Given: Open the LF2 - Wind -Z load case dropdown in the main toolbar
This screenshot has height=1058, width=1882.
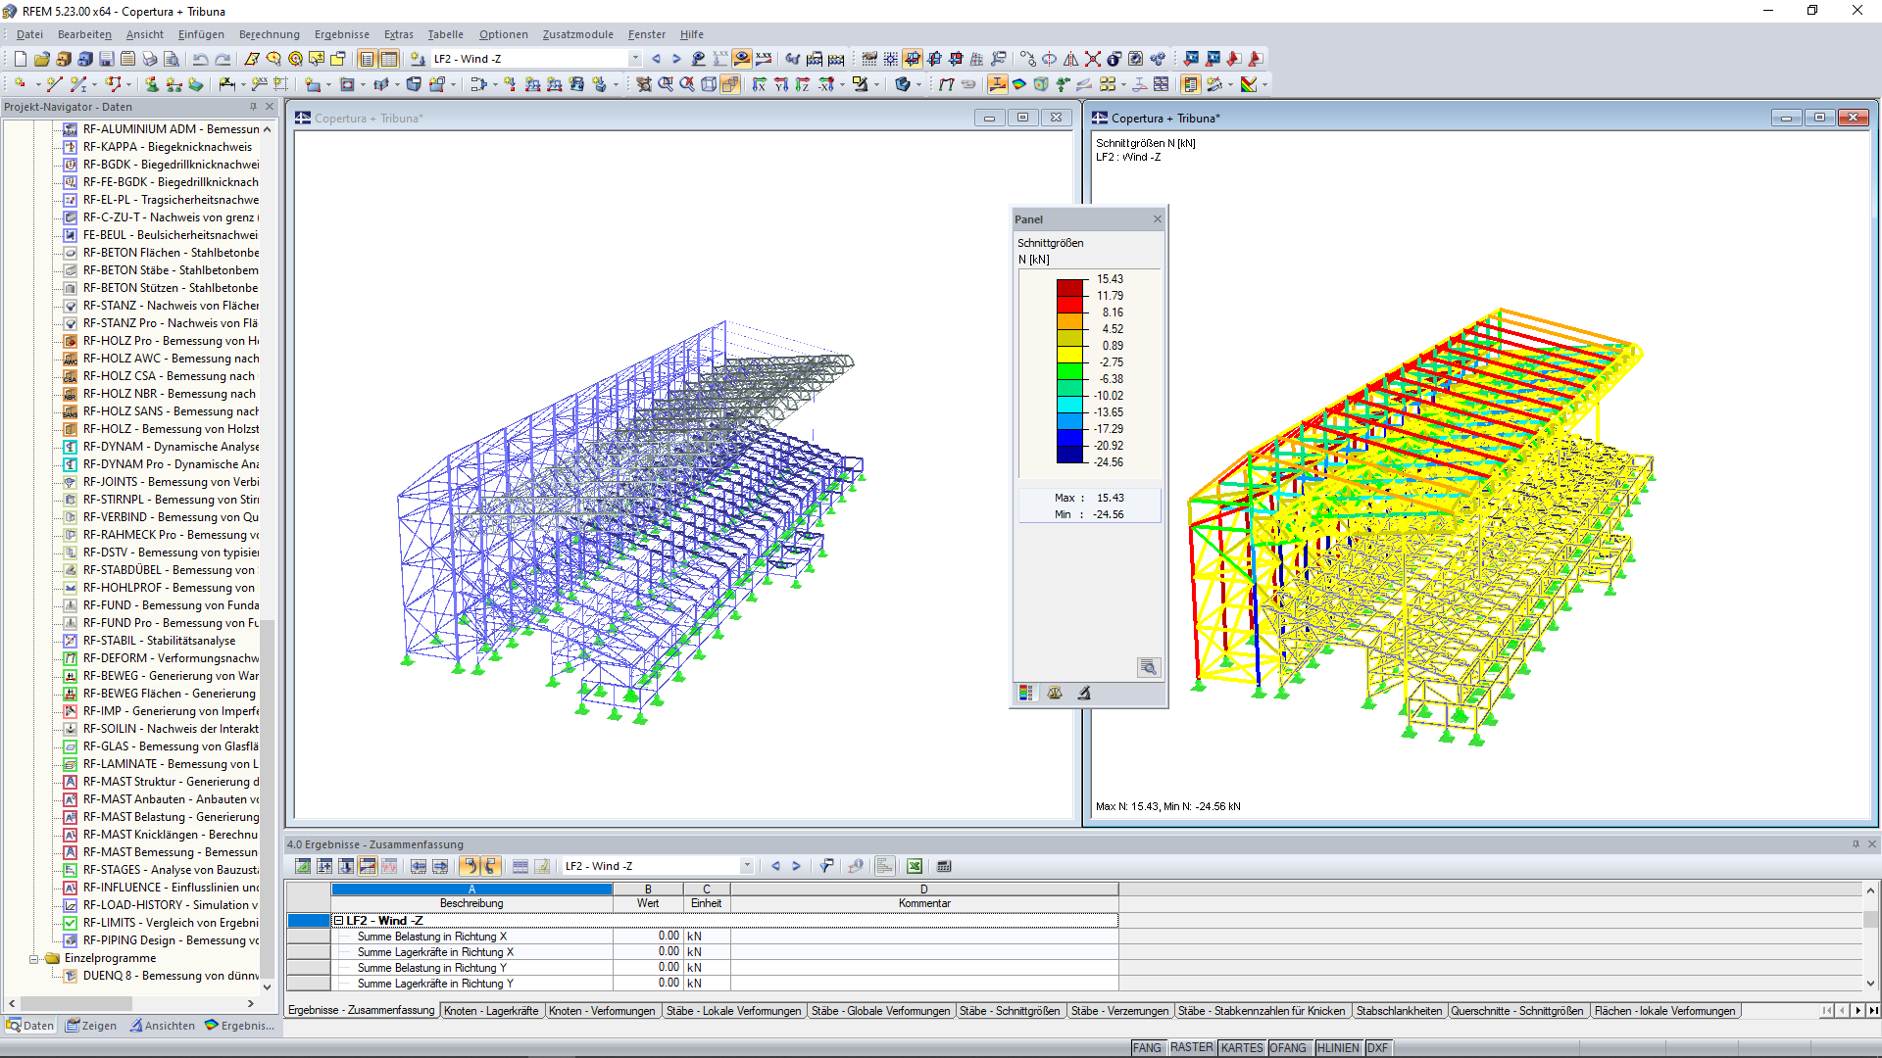Looking at the screenshot, I should click(635, 59).
